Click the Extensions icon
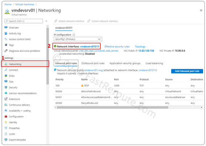This screenshot has height=146, width=206. pos(6,99)
